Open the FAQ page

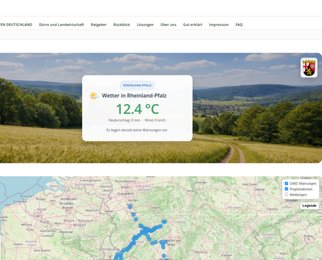tap(239, 25)
